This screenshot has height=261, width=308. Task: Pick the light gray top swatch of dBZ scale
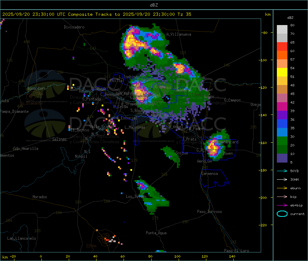click(x=282, y=29)
